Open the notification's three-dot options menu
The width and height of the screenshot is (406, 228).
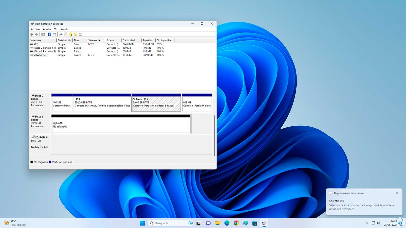(x=388, y=193)
